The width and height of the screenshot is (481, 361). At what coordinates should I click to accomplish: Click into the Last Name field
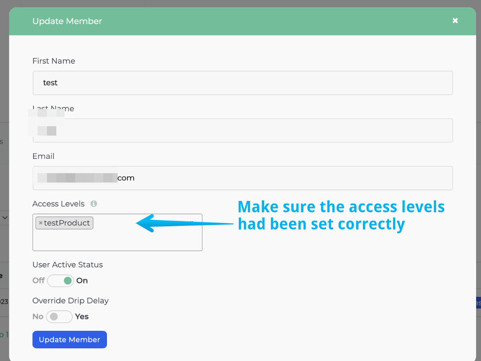point(243,131)
